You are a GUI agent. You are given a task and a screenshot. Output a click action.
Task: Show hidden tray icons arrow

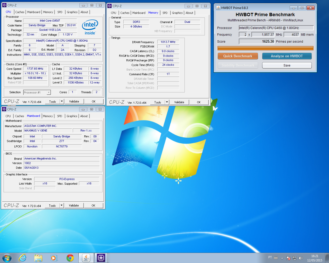tap(282, 258)
